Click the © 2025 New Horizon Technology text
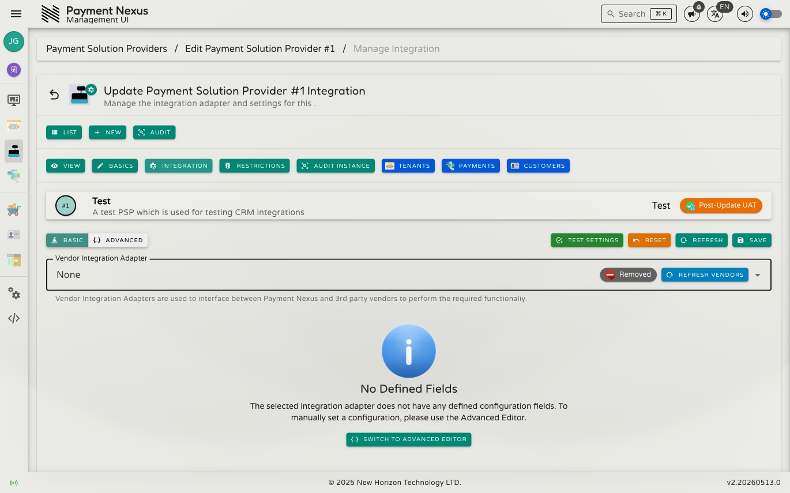Viewport: 790px width, 493px height. click(395, 483)
